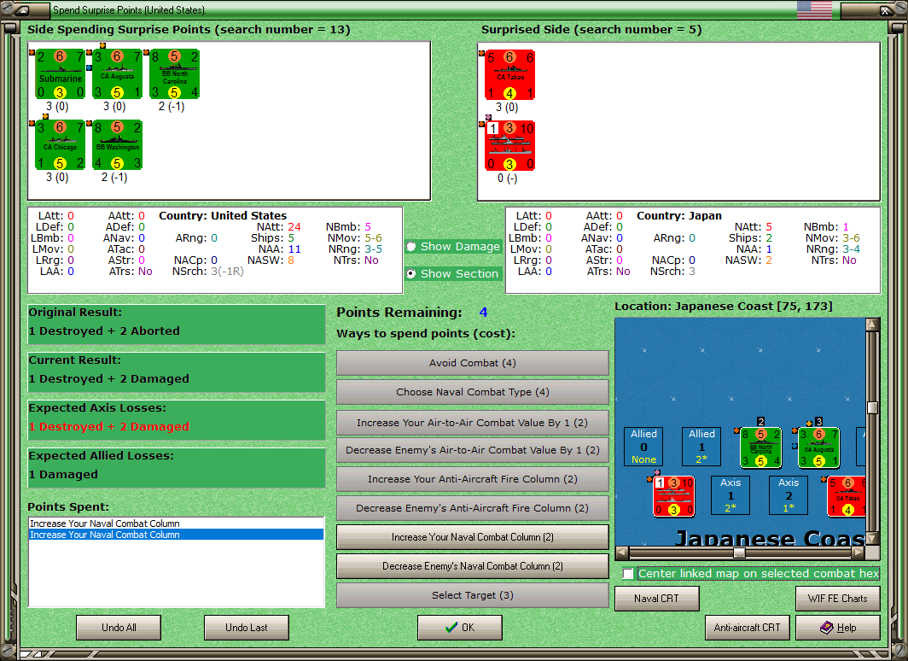The width and height of the screenshot is (908, 661).
Task: Click map vertical scrollbar up arrow
Action: [x=872, y=325]
